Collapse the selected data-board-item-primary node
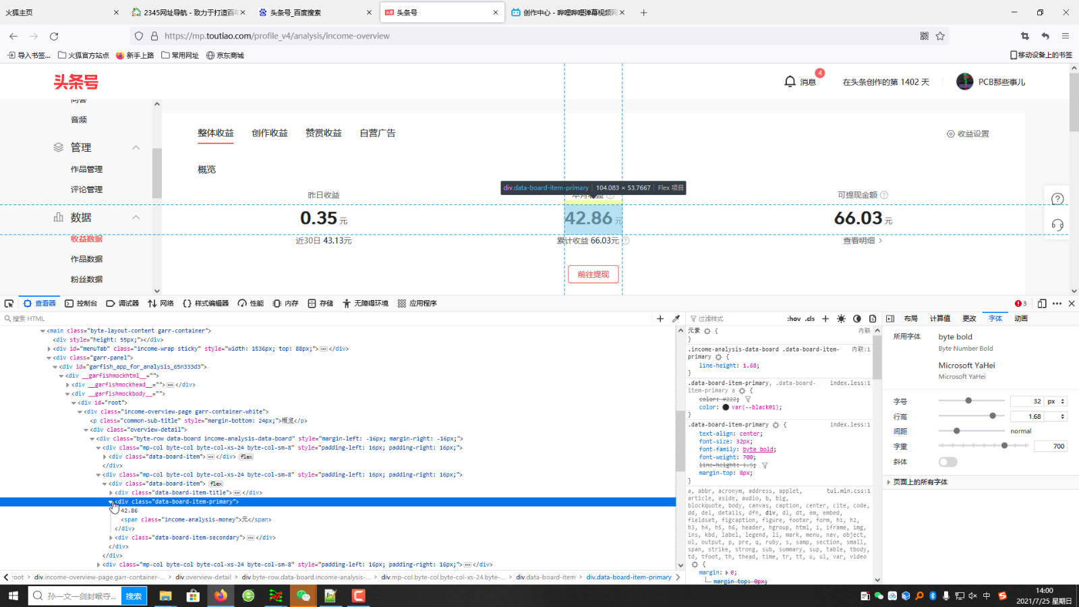Image resolution: width=1079 pixels, height=607 pixels. coord(111,502)
